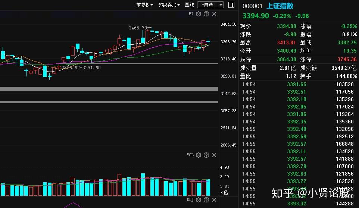Open MA indicator help icon
This screenshot has height=208, width=359.
[206, 14]
